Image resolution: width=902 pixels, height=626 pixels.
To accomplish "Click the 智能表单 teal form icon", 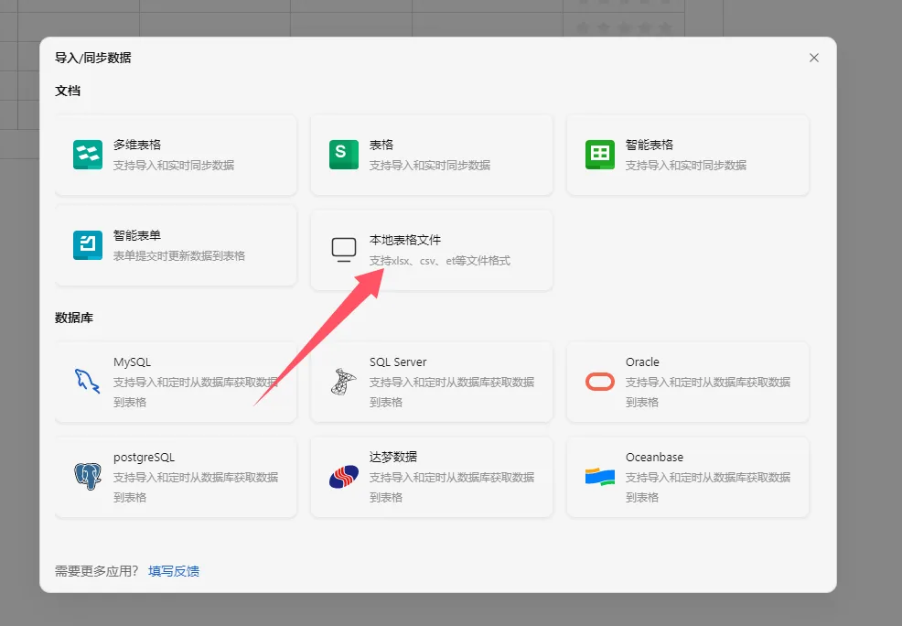I will tap(88, 245).
